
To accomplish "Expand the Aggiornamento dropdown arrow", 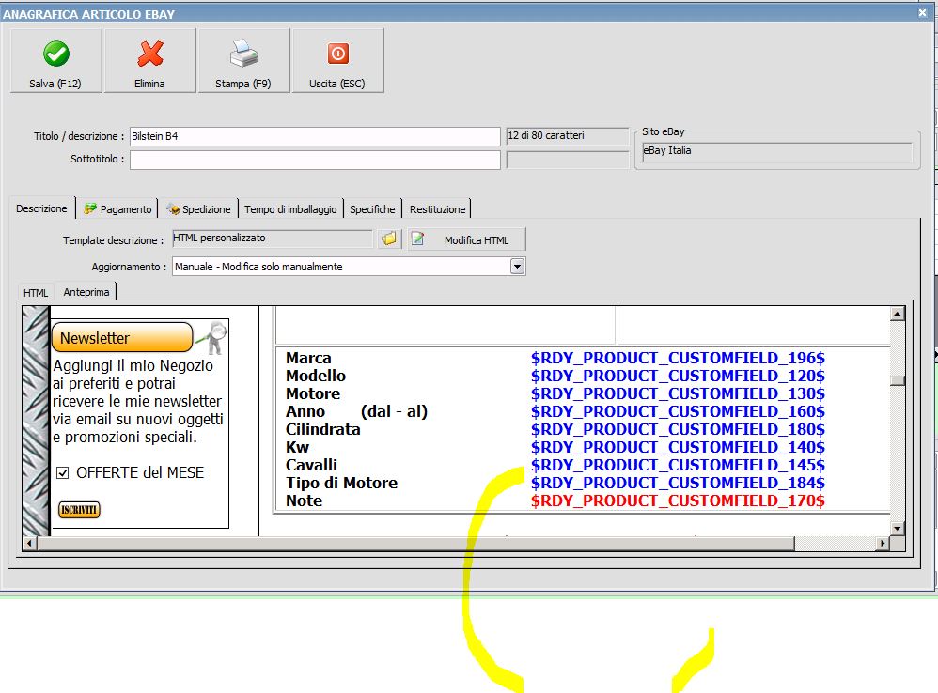I will tap(518, 267).
